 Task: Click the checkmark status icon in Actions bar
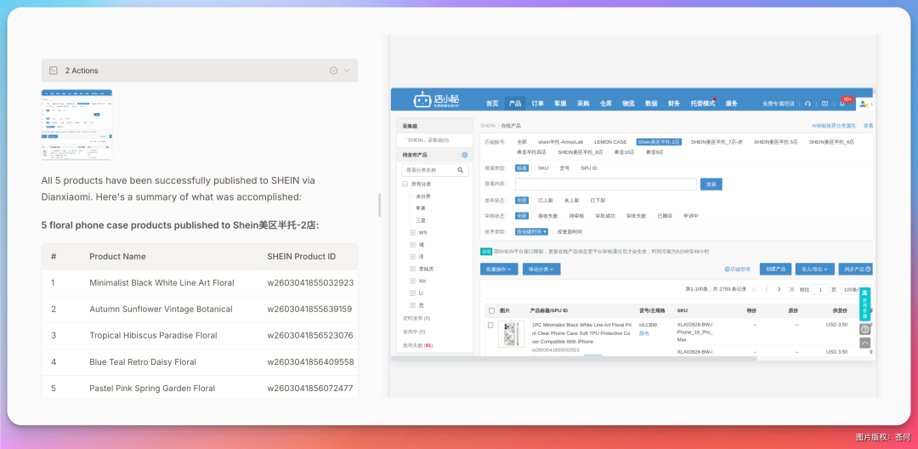[x=334, y=71]
